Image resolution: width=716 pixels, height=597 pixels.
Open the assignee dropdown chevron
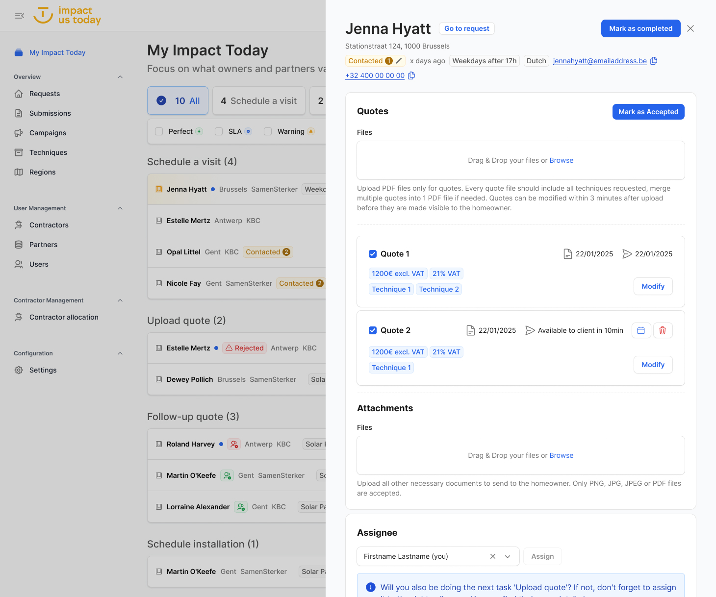click(508, 556)
